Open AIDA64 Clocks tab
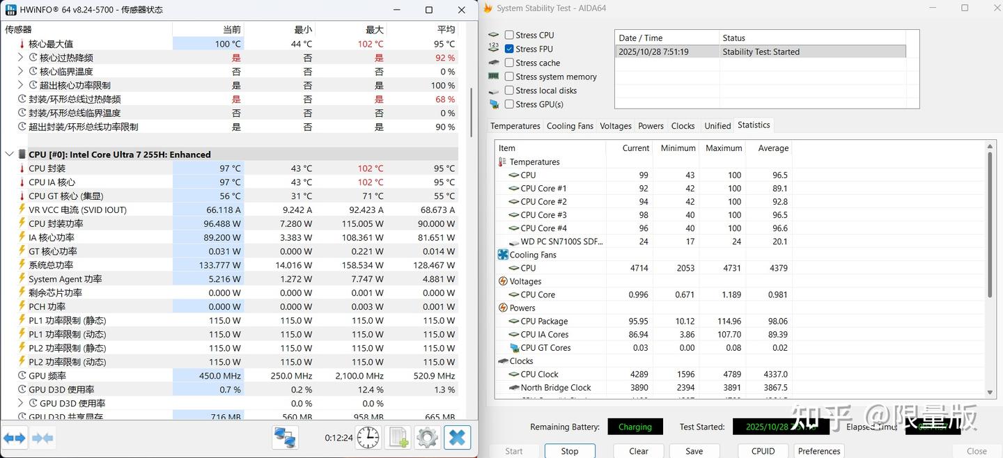The width and height of the screenshot is (1003, 458). [x=683, y=126]
